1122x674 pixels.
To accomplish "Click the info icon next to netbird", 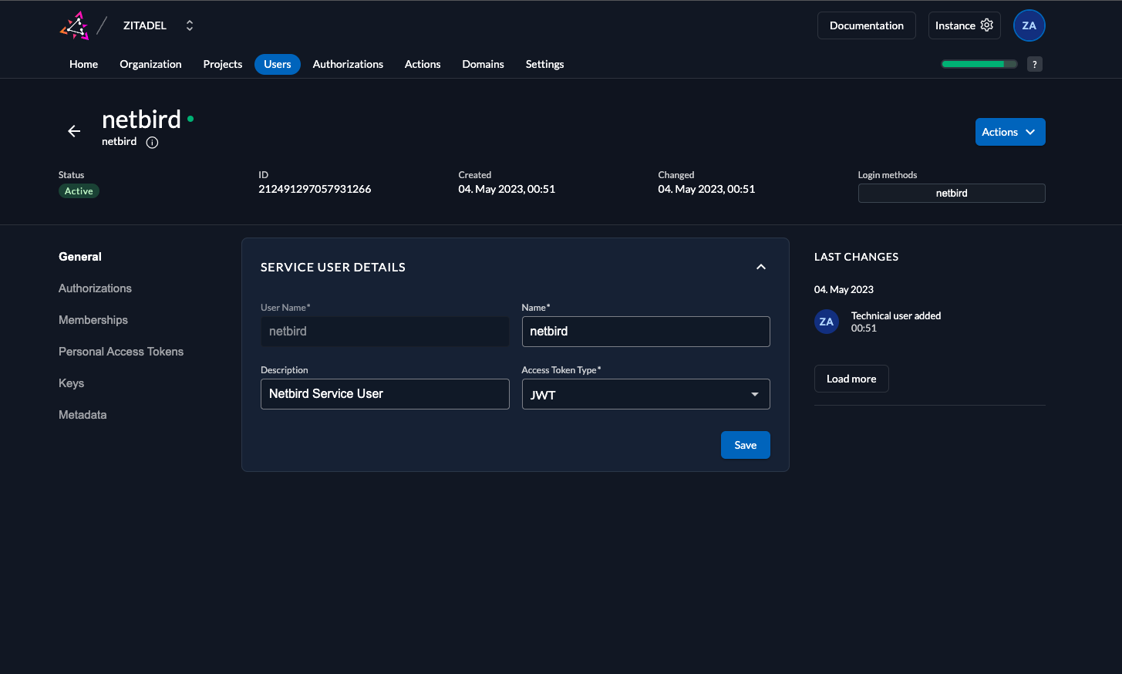I will point(152,142).
